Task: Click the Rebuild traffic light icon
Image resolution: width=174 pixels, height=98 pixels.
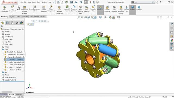Action: 91,2
